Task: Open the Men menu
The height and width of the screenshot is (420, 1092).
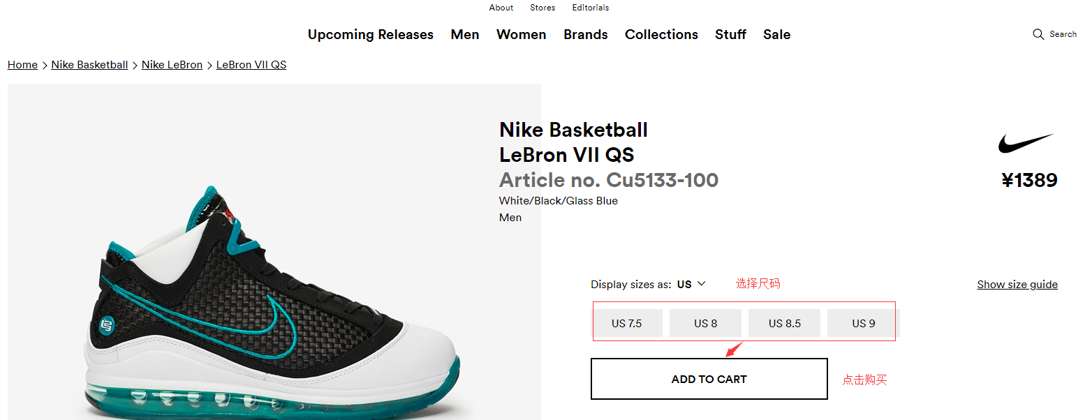Action: click(x=465, y=34)
